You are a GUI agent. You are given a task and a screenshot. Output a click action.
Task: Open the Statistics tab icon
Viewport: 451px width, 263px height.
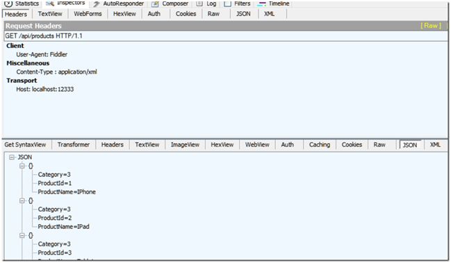[8, 3]
